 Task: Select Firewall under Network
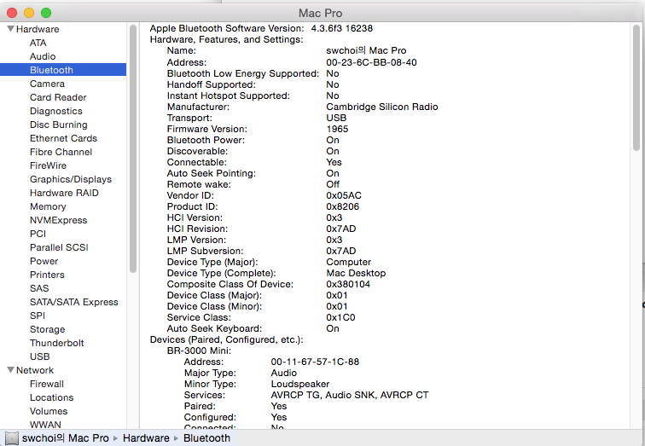(x=46, y=384)
